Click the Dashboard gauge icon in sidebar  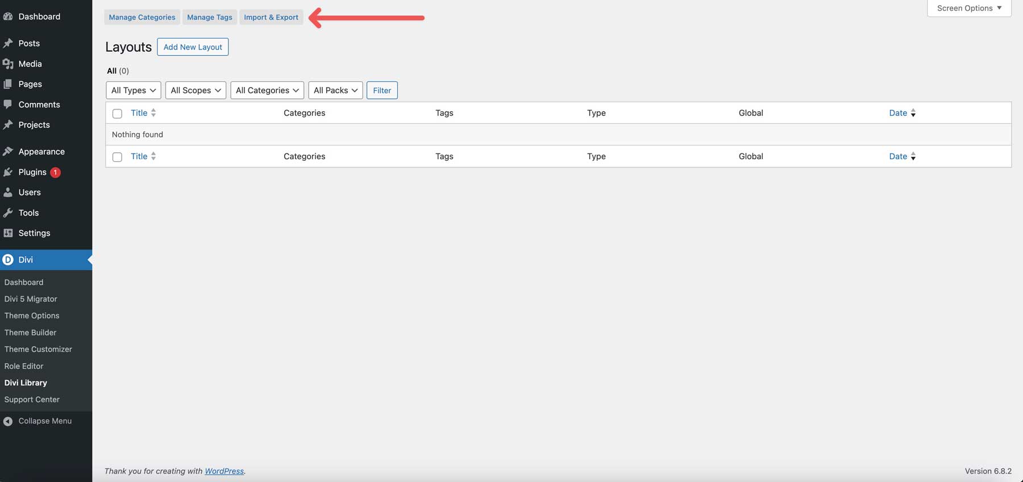[8, 16]
